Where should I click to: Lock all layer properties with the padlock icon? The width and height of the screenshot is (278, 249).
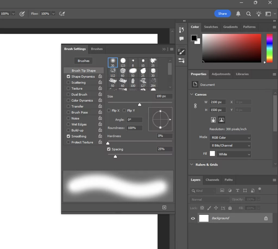(x=230, y=208)
